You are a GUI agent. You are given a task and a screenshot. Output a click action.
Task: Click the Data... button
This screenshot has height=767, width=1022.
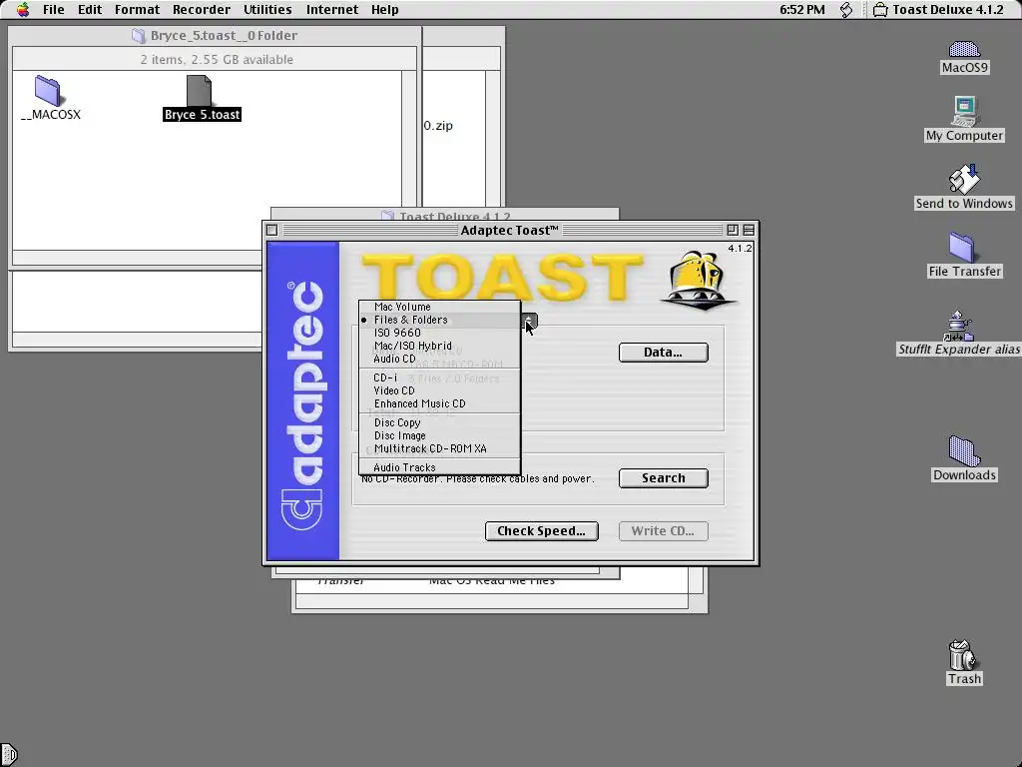[663, 353]
